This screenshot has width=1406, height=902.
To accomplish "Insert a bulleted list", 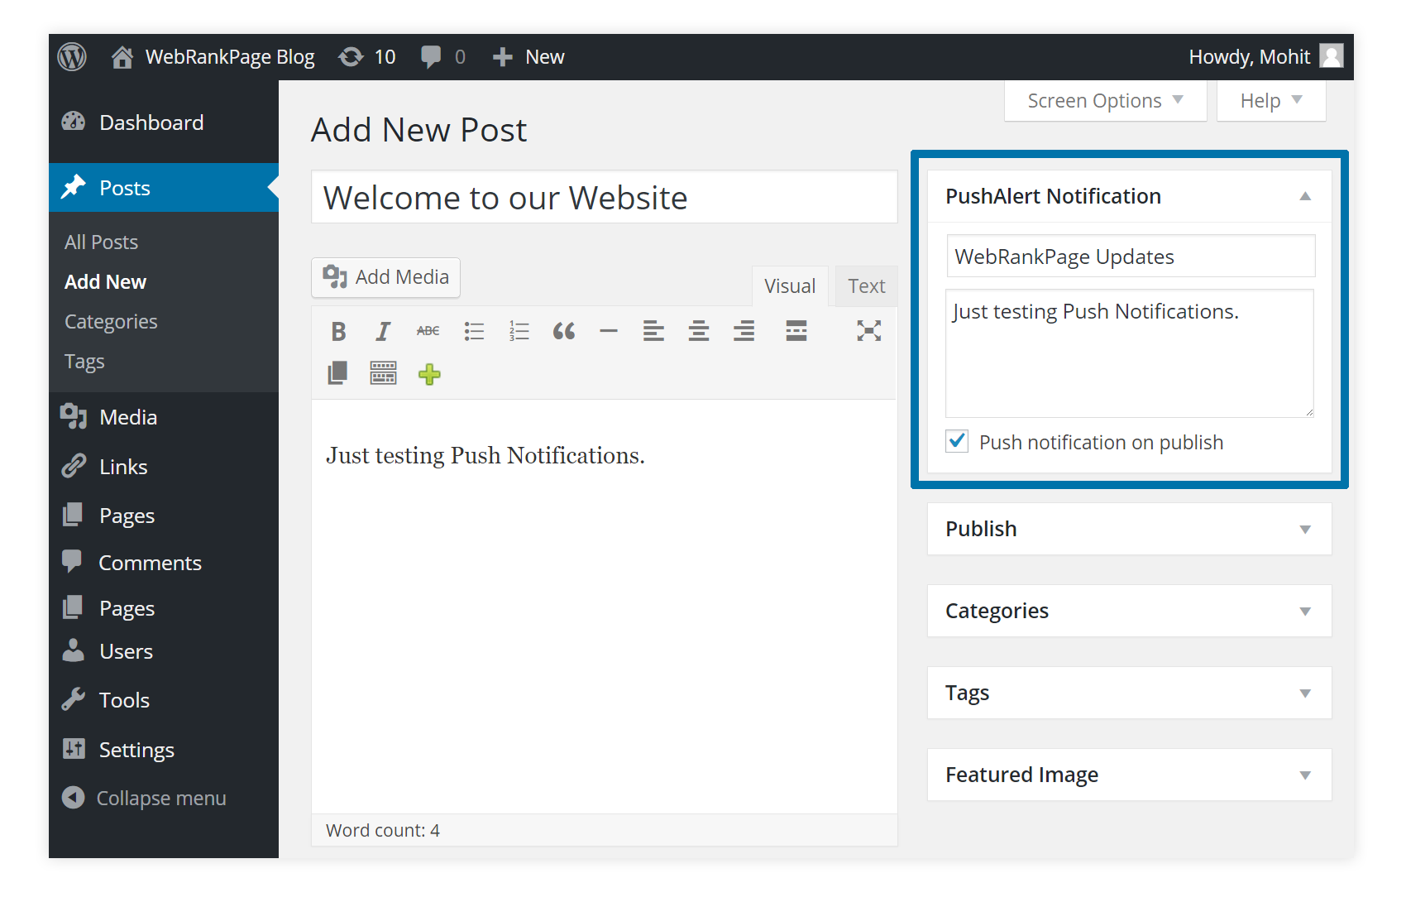I will click(x=474, y=330).
